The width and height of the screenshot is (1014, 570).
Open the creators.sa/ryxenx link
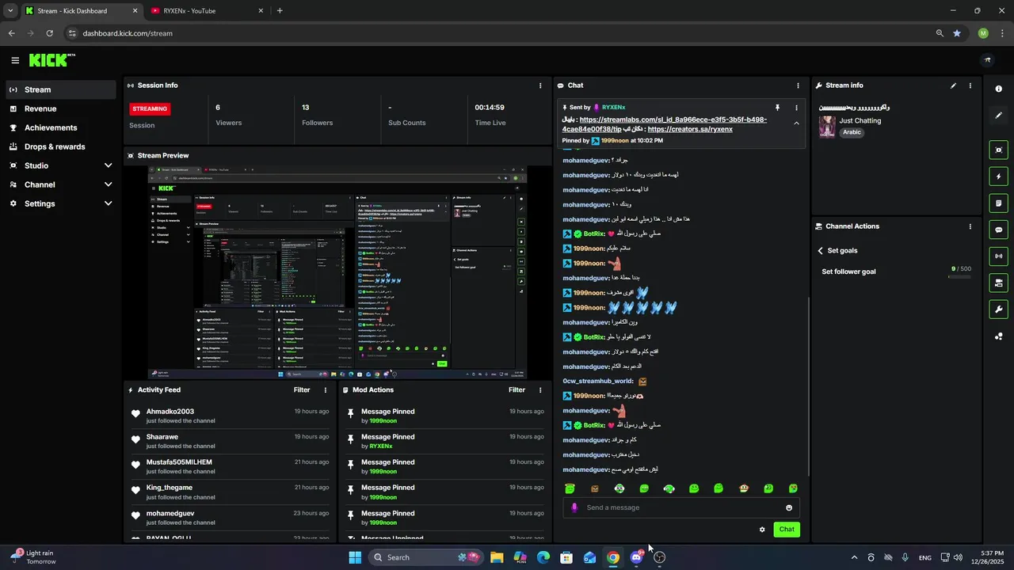click(690, 129)
